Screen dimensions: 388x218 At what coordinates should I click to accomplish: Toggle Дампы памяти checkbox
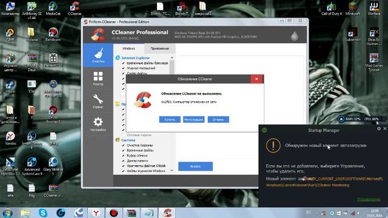123,160
